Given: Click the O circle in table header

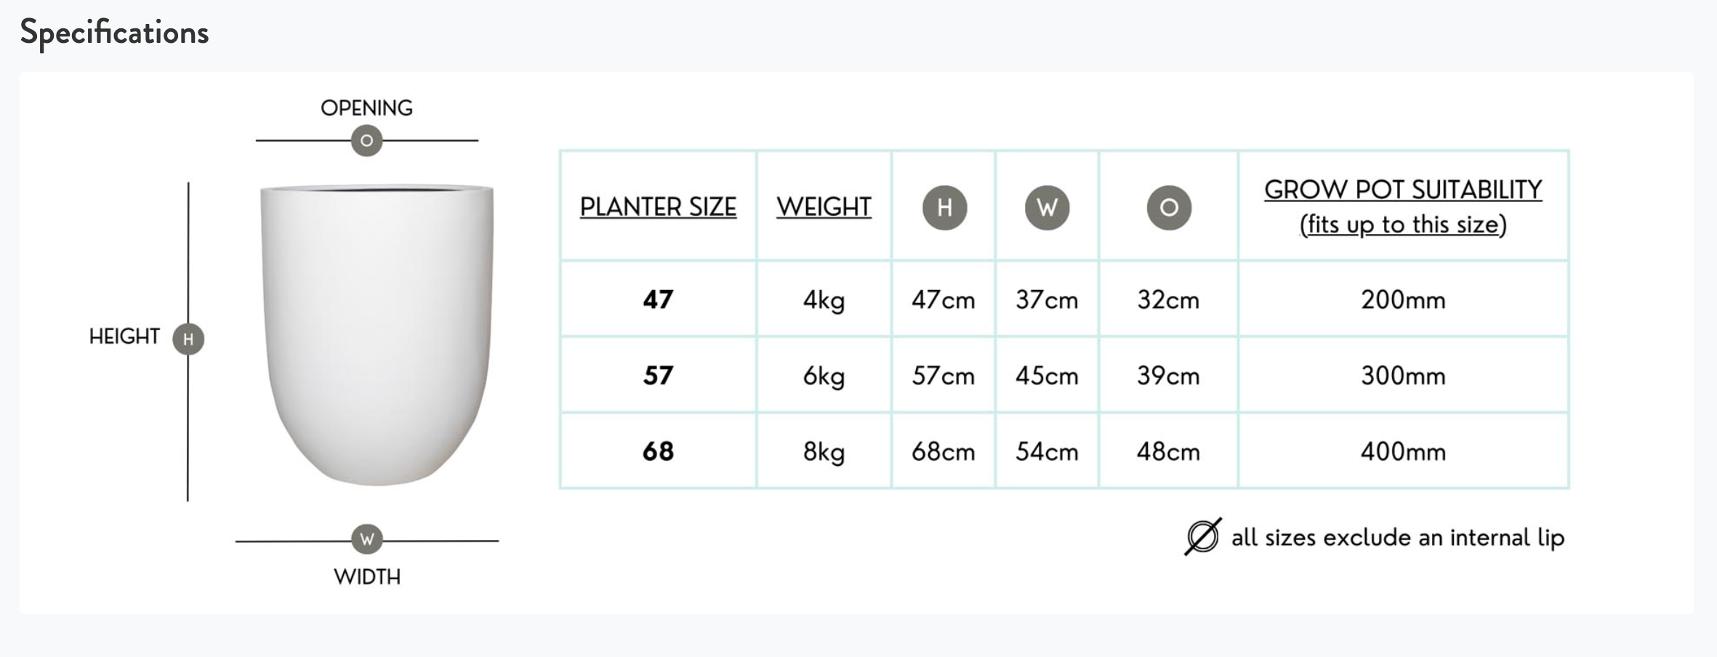Looking at the screenshot, I should point(1169,208).
